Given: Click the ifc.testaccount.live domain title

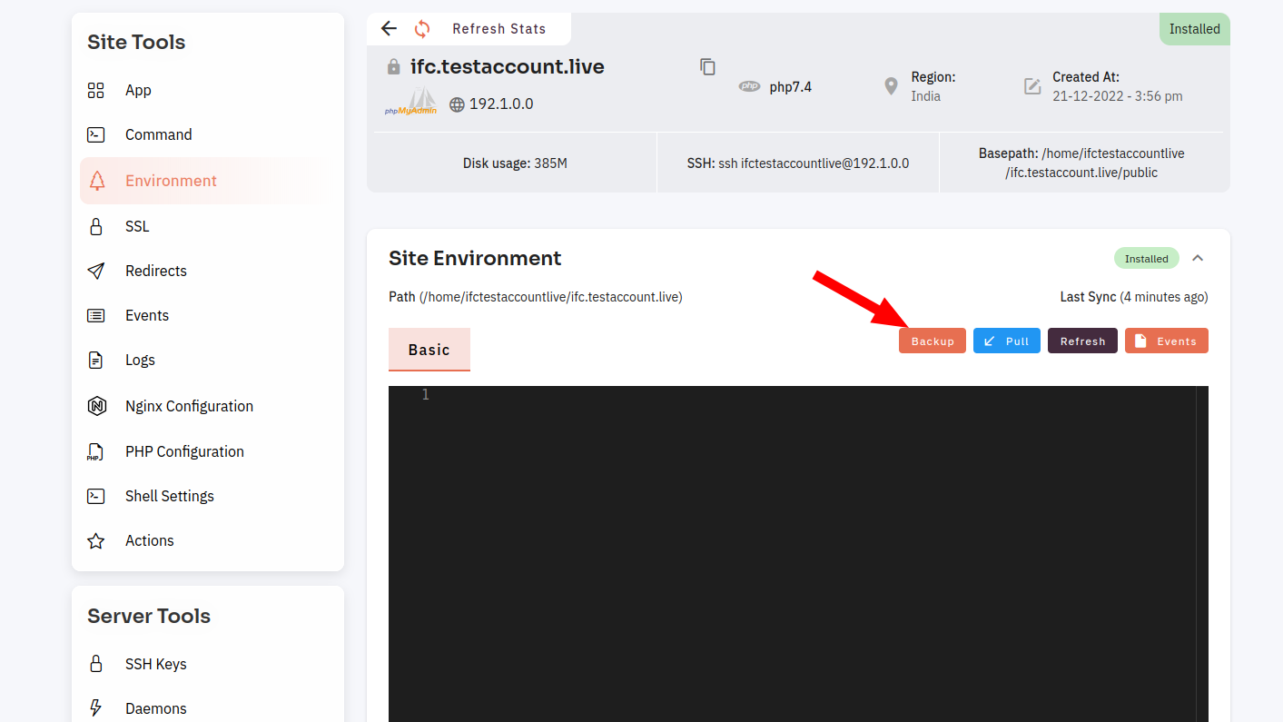Looking at the screenshot, I should (x=508, y=66).
